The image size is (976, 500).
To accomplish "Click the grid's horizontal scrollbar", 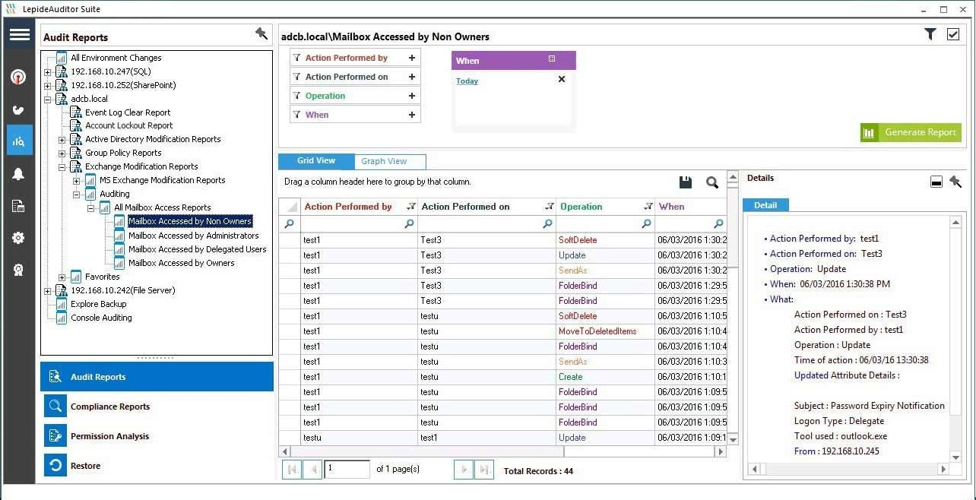I will (502, 451).
